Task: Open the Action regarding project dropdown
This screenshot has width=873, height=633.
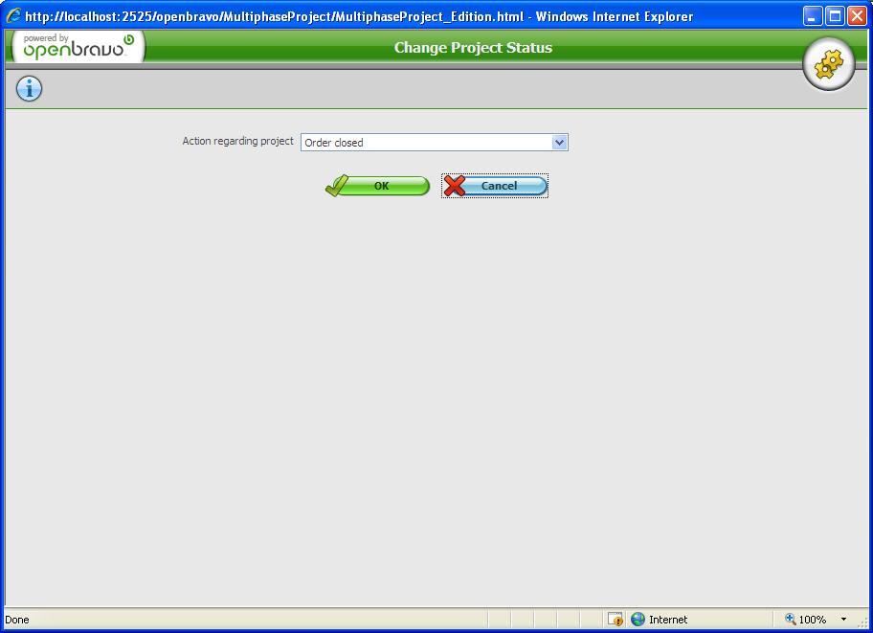Action: click(435, 142)
